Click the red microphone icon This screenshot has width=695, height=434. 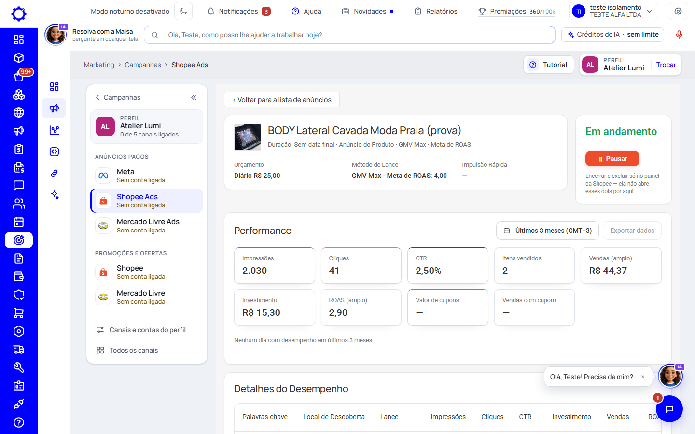(679, 35)
